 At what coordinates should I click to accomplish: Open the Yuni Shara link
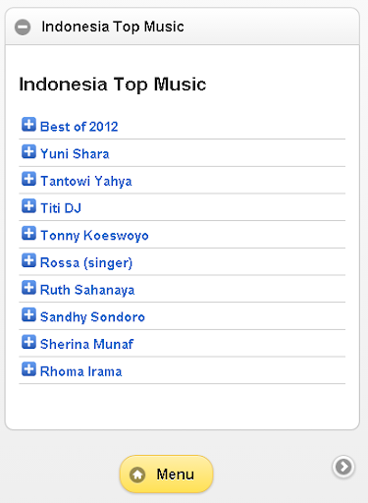point(75,154)
